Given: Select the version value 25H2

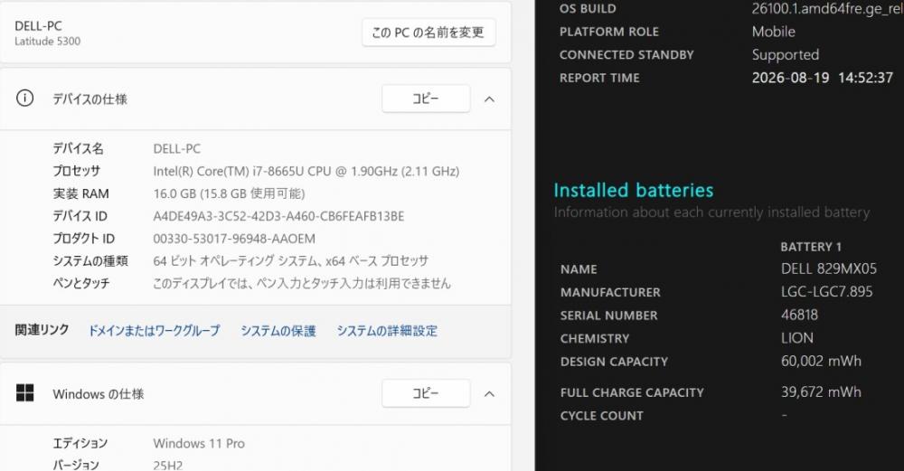Looking at the screenshot, I should [168, 466].
